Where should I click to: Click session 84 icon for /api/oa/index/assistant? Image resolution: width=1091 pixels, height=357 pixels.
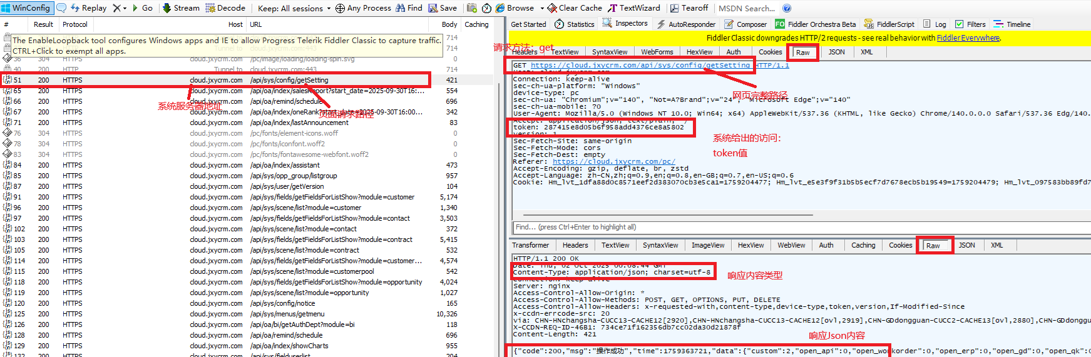pyautogui.click(x=7, y=165)
